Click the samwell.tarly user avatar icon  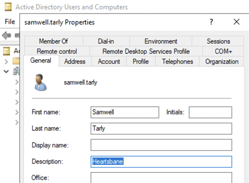(x=41, y=82)
